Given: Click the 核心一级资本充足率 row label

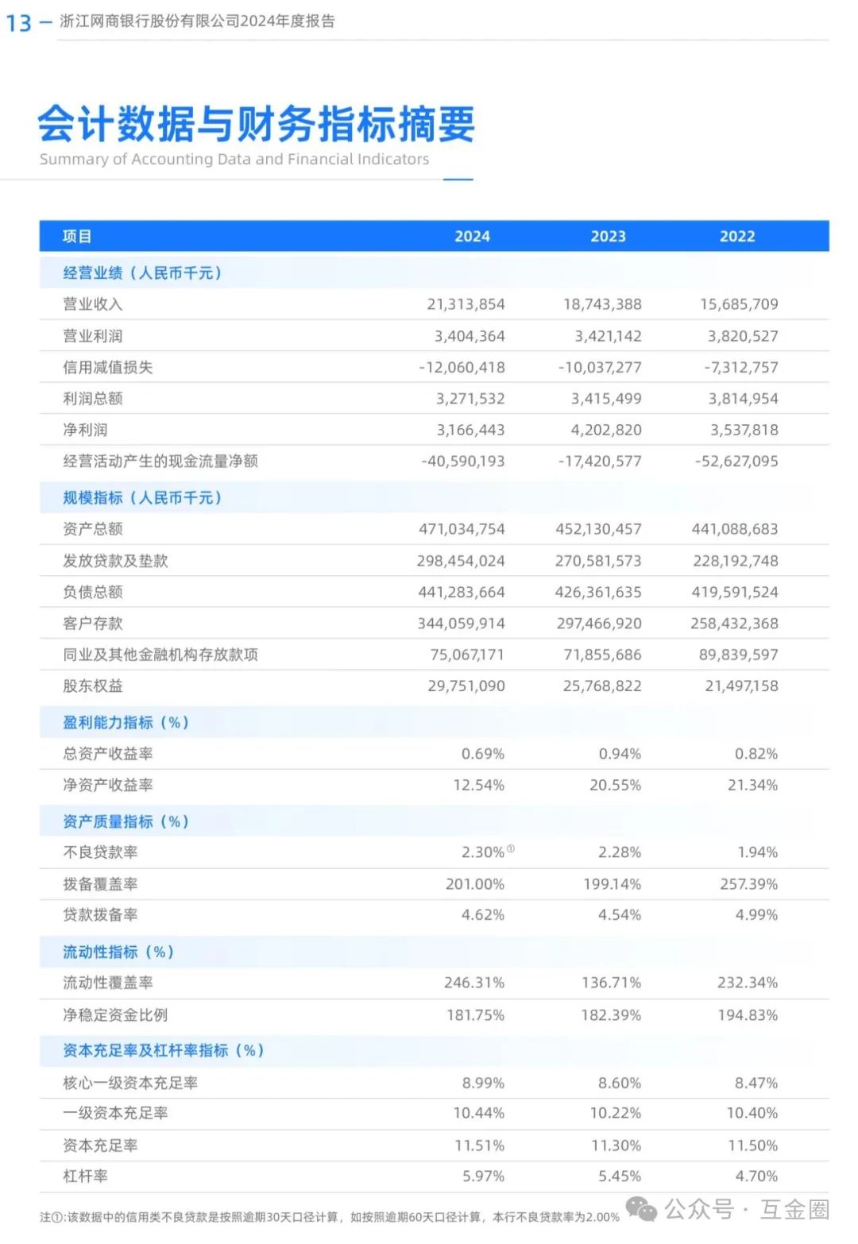Looking at the screenshot, I should (x=131, y=1083).
